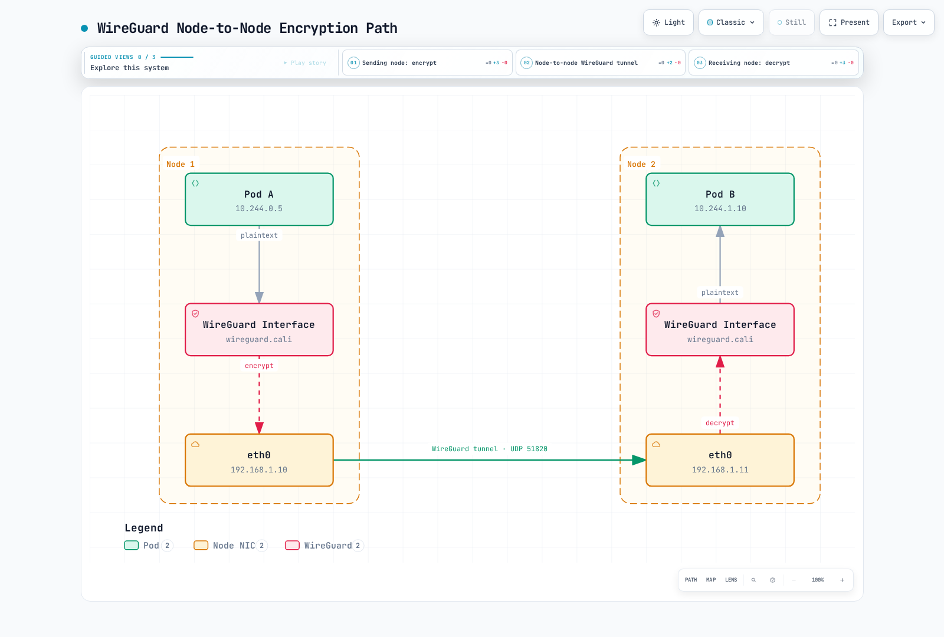This screenshot has height=637, width=944.
Task: Switch to Light theme
Action: tap(668, 22)
